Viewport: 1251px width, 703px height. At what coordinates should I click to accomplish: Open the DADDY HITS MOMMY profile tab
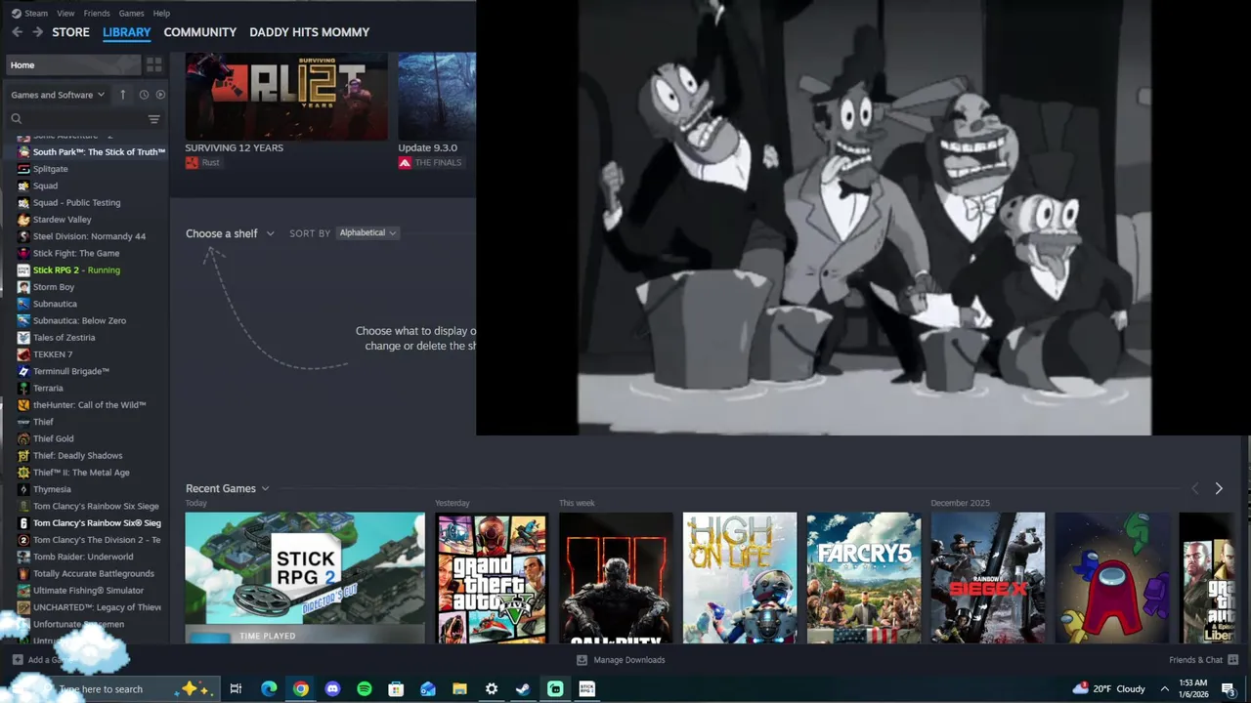309,32
